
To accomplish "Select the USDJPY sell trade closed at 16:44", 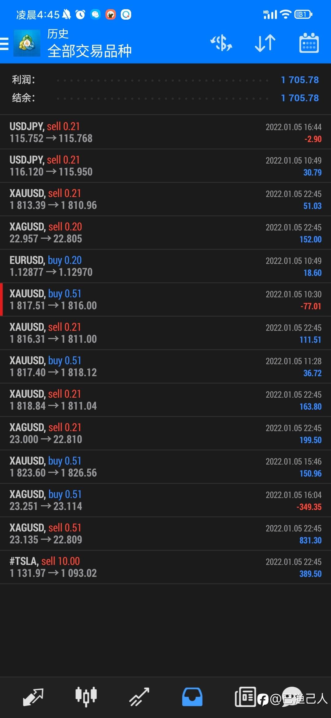I will [x=165, y=132].
